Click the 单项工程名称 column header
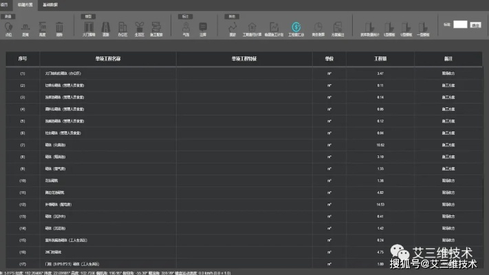 click(107, 58)
